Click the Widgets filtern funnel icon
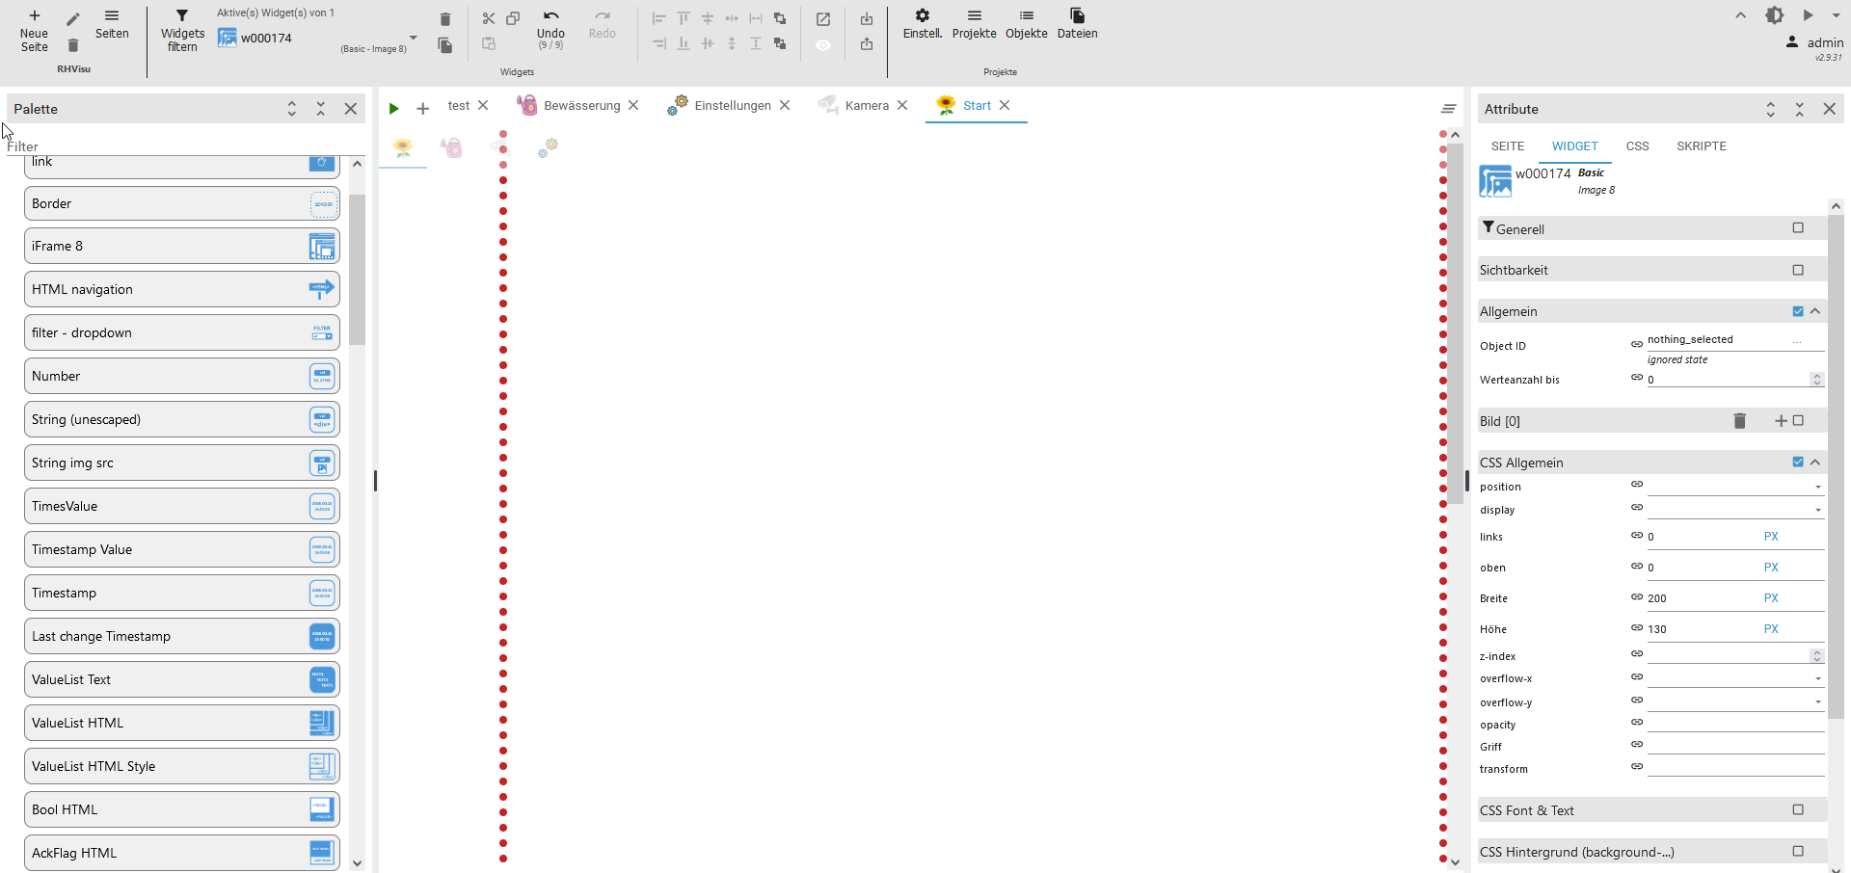 tap(182, 16)
